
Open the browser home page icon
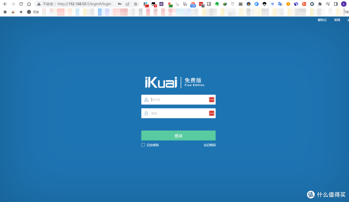click(x=29, y=4)
